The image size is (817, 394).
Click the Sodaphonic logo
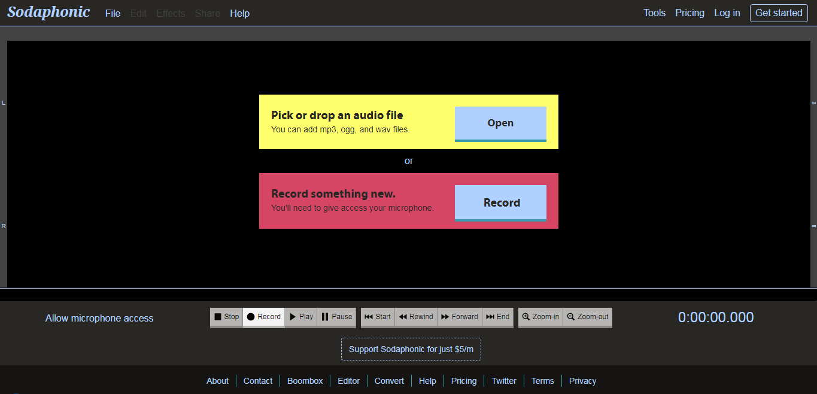pos(48,12)
